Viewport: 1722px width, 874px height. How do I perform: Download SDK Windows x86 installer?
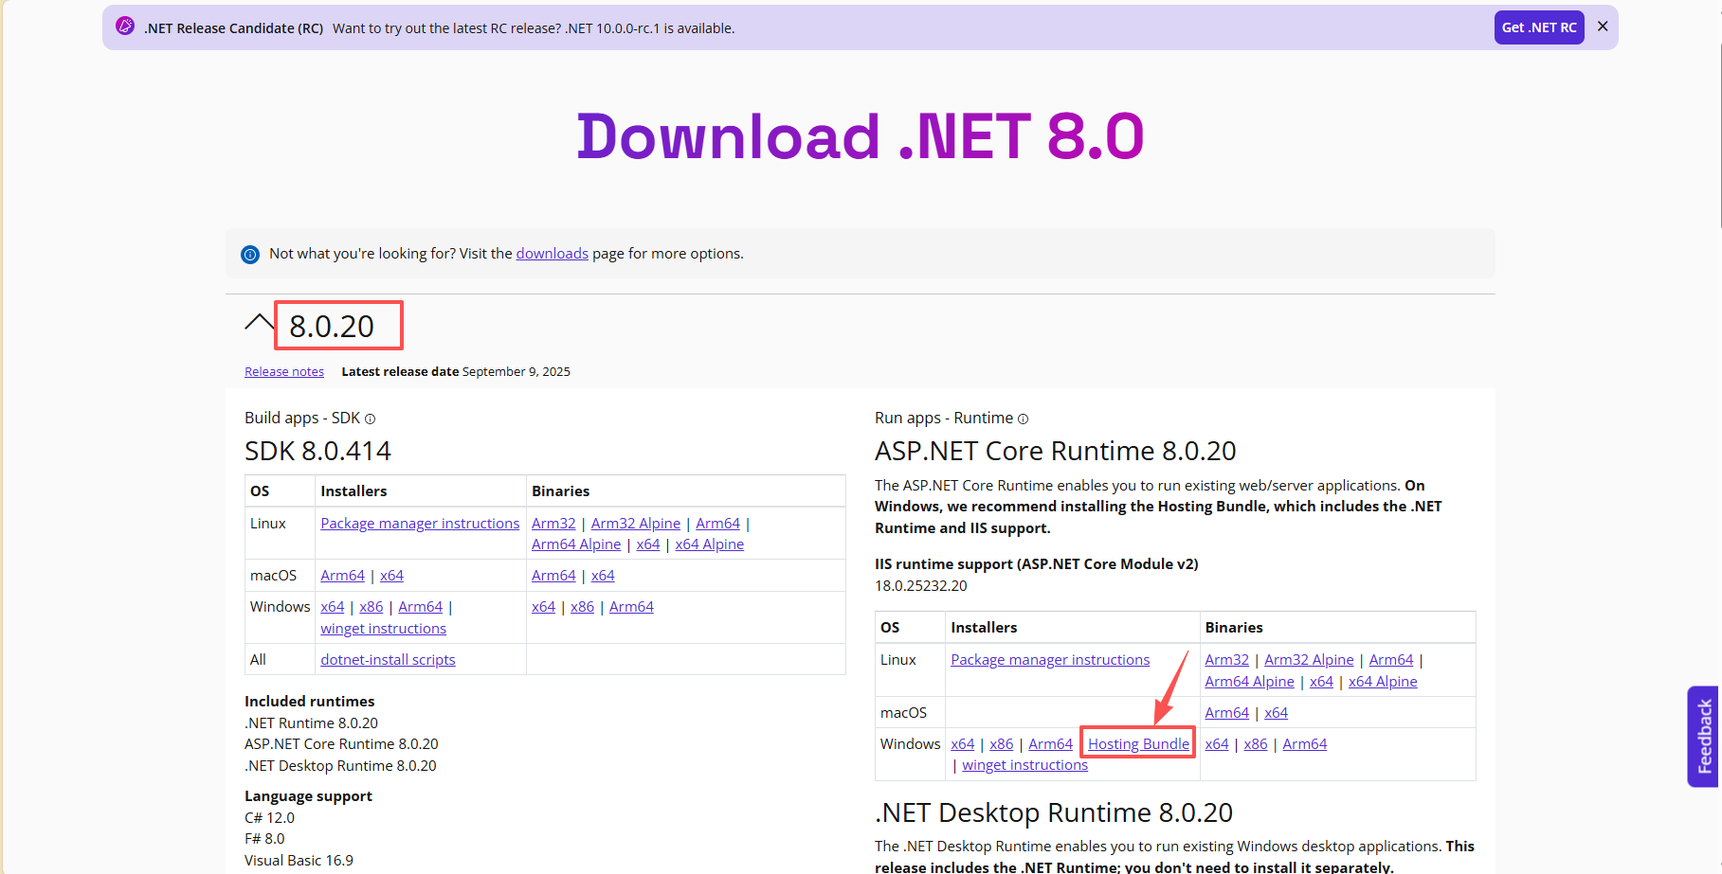pyautogui.click(x=372, y=607)
